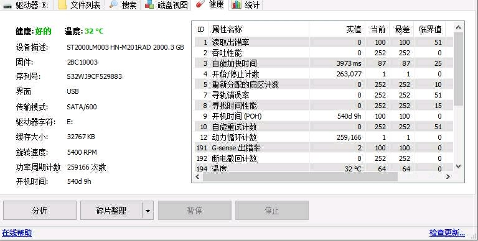Open the 搜索 tab
The height and width of the screenshot is (241, 478).
[x=123, y=5]
